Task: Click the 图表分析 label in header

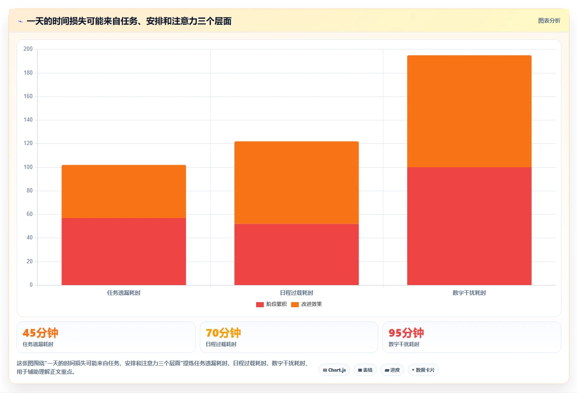Action: click(x=549, y=20)
